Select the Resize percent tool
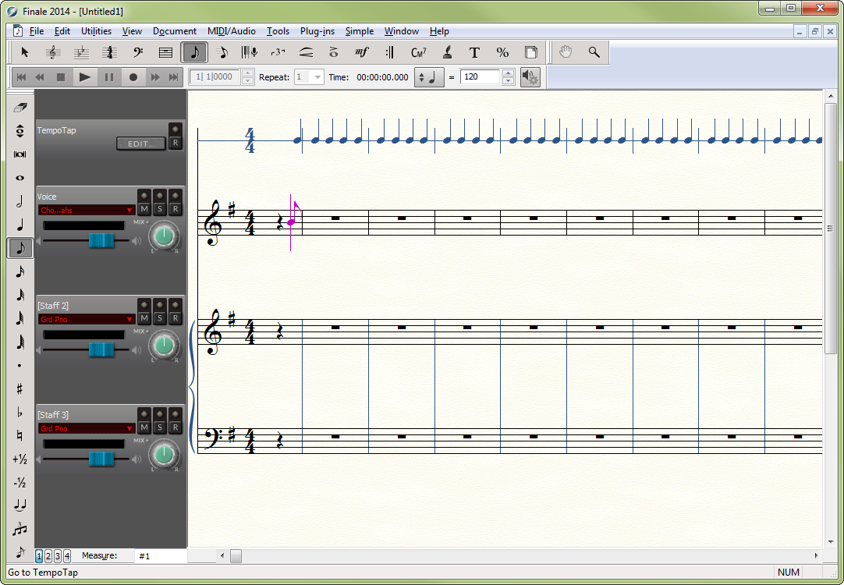 (502, 52)
